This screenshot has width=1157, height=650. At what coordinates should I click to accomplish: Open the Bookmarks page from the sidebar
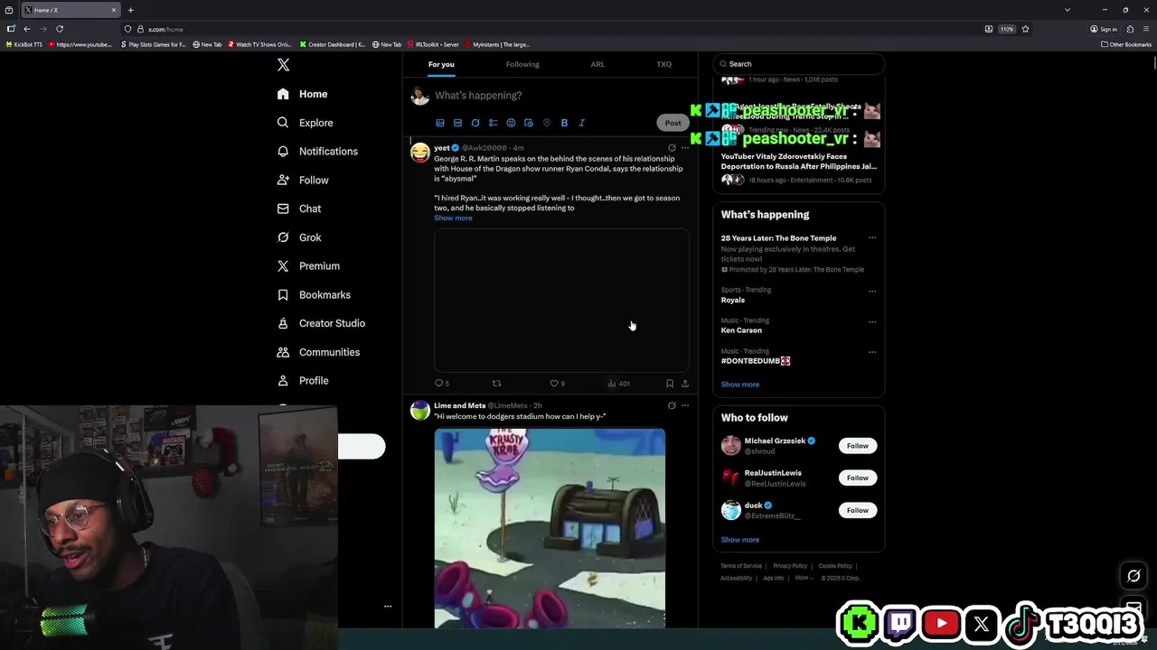(x=313, y=295)
